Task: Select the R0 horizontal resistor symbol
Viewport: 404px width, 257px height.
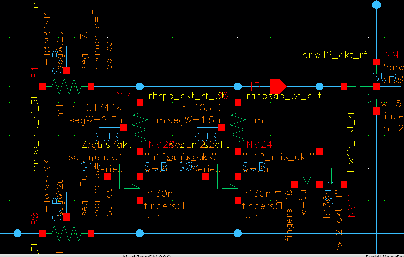Action: coord(66,233)
